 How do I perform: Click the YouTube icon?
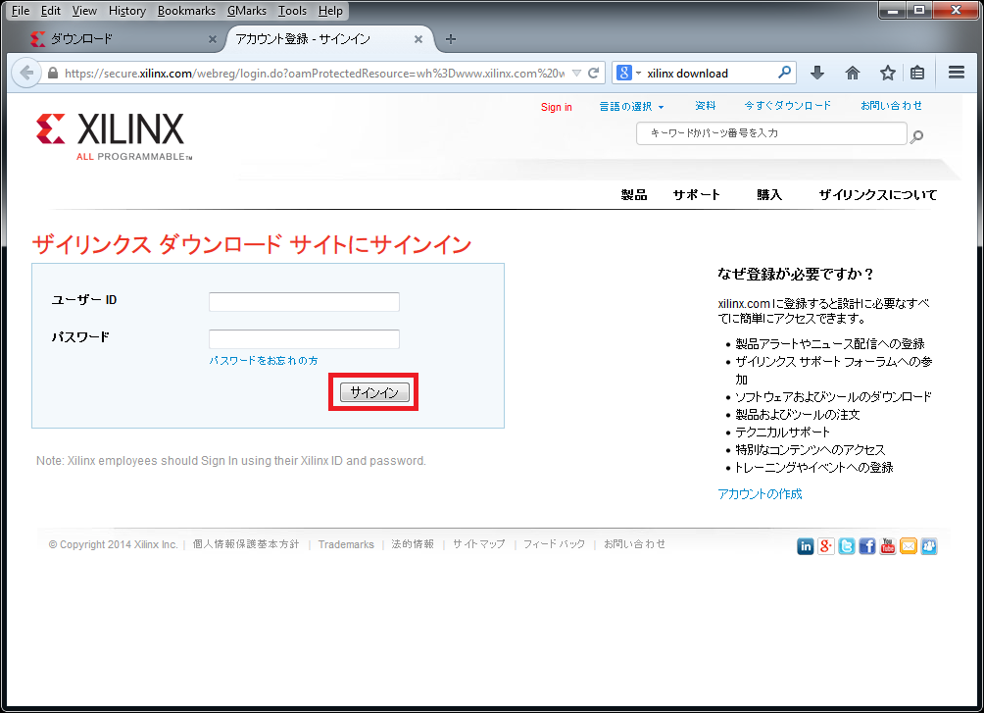[x=888, y=546]
